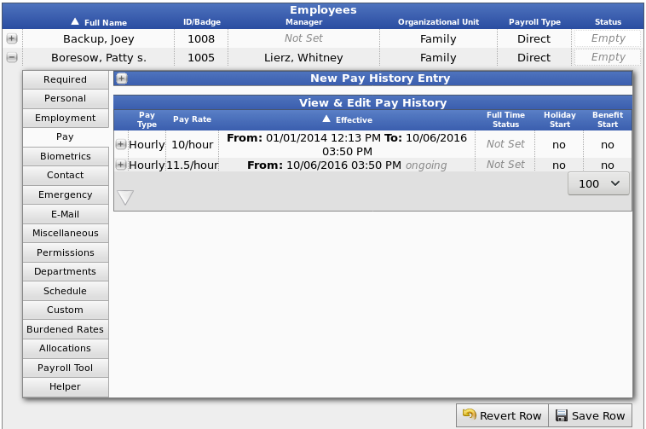Open the Miscellaneous tab
This screenshot has height=429, width=646.
(x=66, y=233)
